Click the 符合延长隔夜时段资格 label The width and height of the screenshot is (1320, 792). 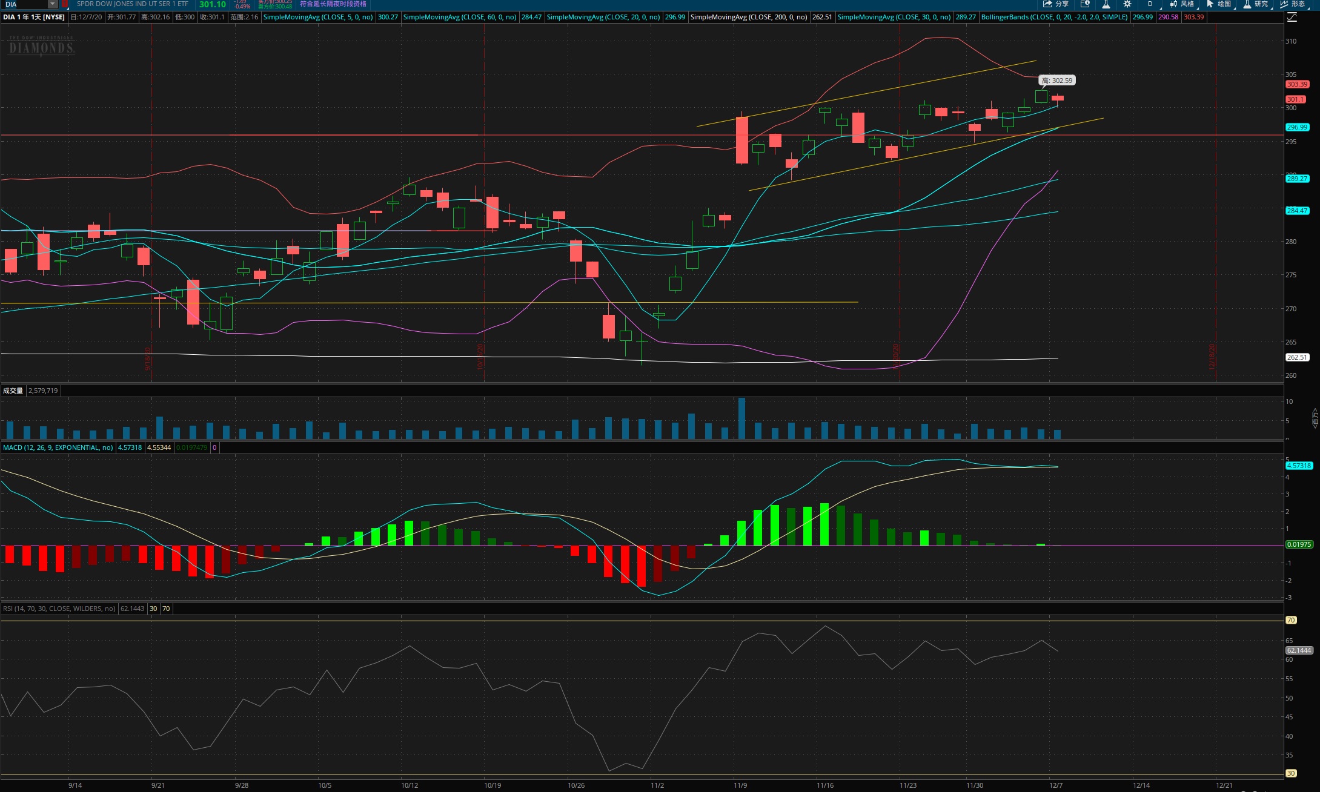point(333,4)
